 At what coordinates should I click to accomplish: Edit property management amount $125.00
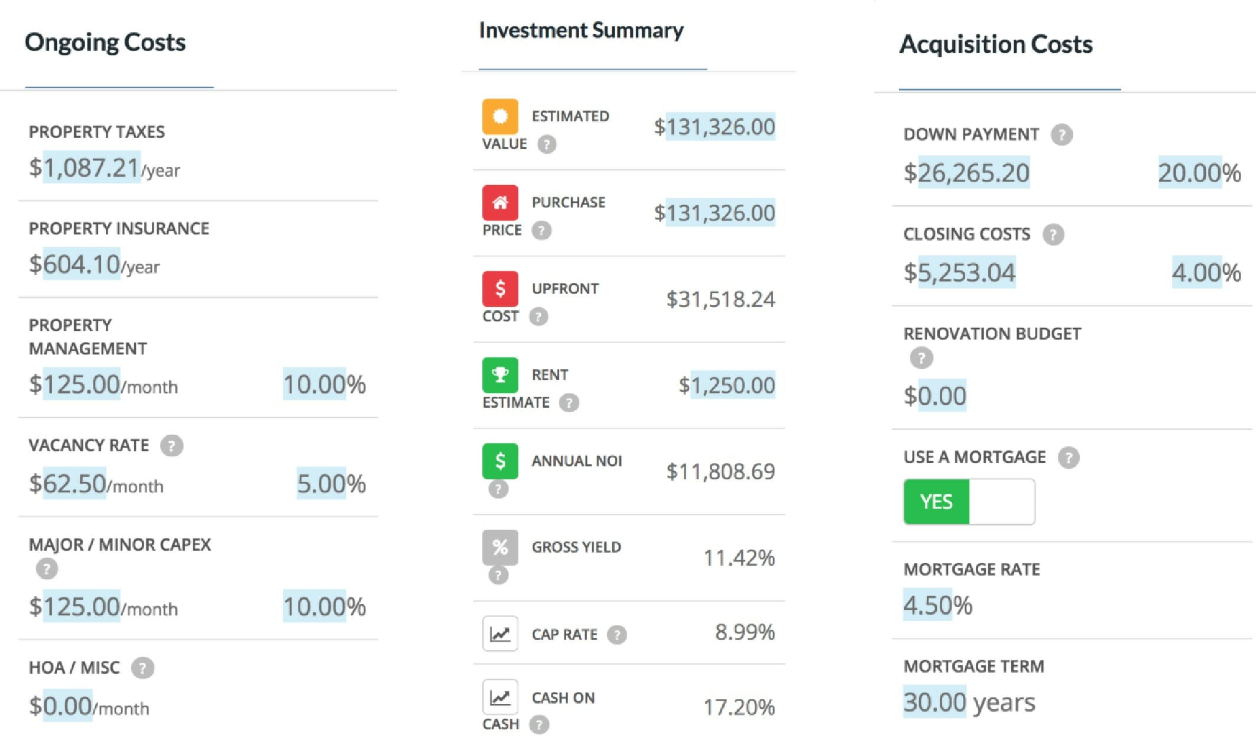pos(82,384)
